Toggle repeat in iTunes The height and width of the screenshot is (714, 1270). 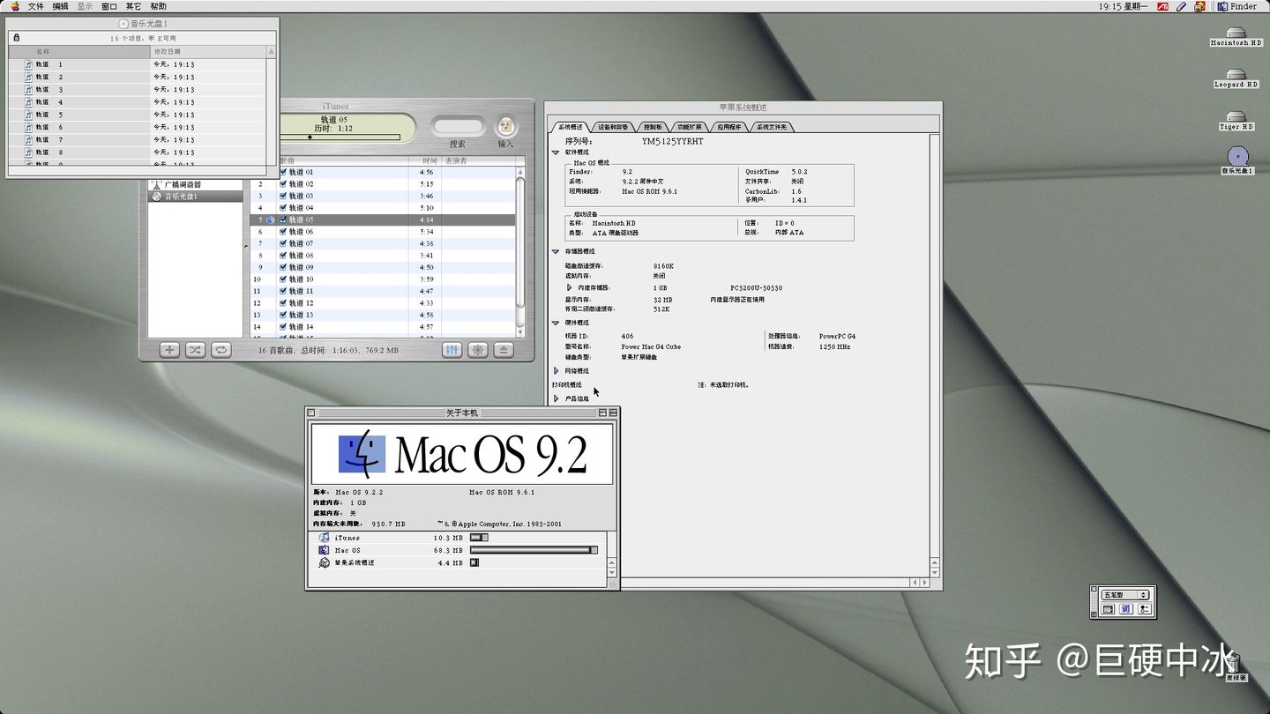coord(220,350)
